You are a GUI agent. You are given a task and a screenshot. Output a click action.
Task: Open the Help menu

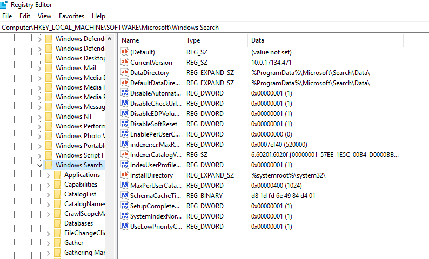pos(98,16)
